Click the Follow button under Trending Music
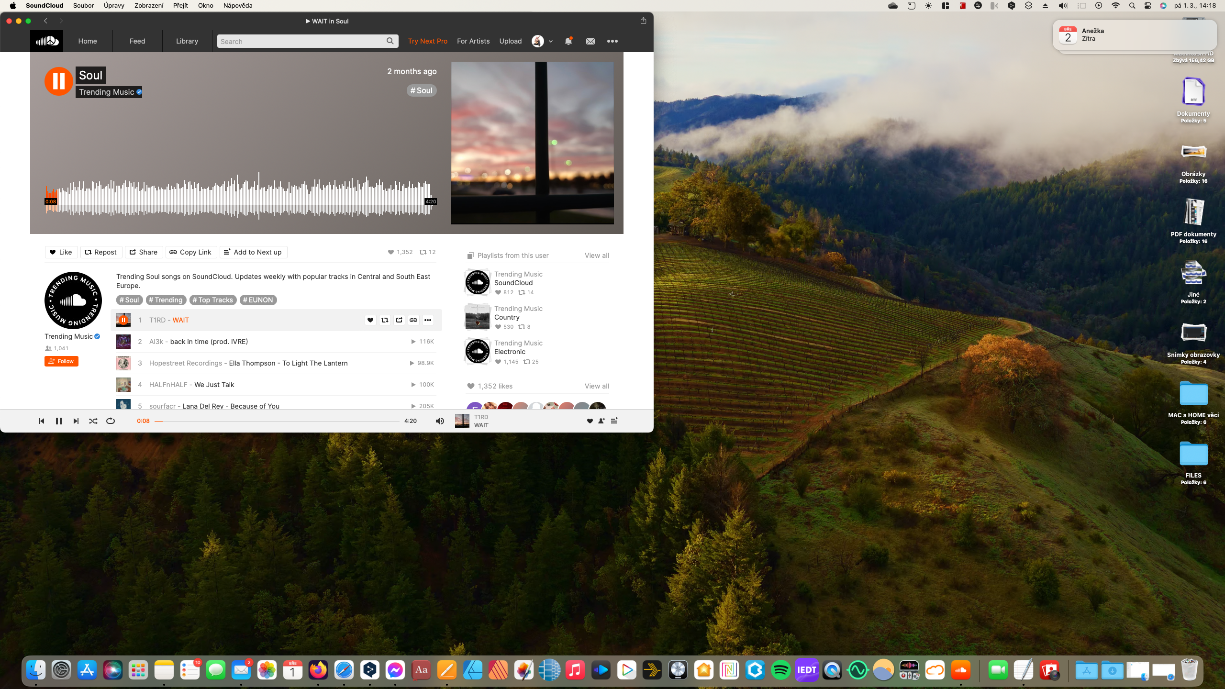The image size is (1225, 689). click(61, 361)
